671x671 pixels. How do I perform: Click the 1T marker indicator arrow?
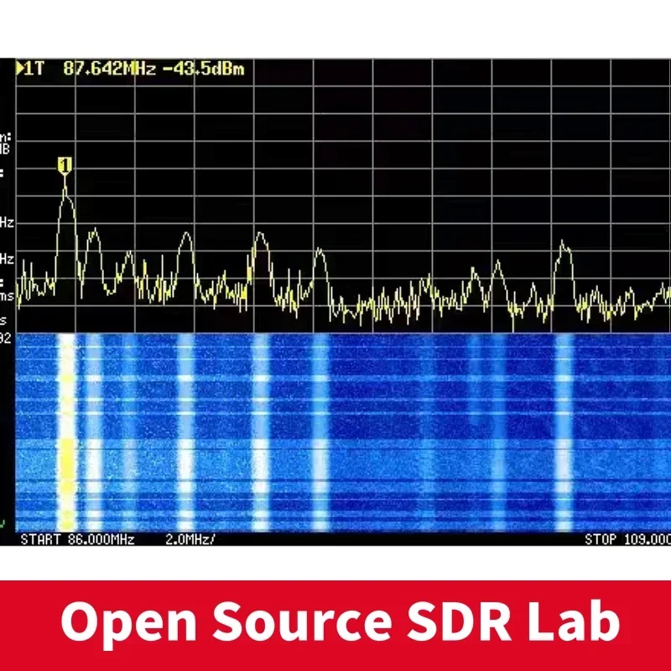tap(19, 69)
